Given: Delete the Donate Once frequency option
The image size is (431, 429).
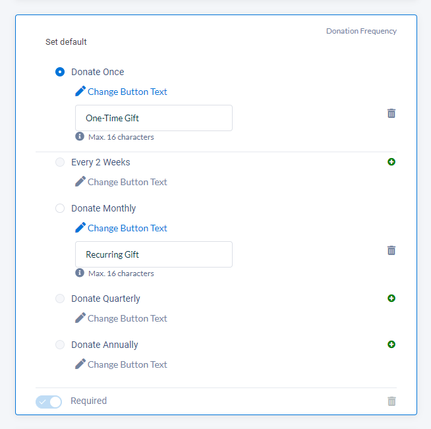Looking at the screenshot, I should click(x=391, y=113).
